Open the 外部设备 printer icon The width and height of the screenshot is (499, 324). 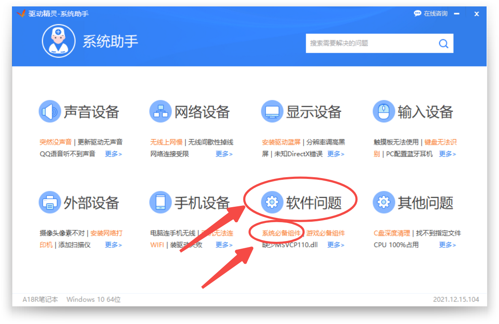[x=50, y=202]
